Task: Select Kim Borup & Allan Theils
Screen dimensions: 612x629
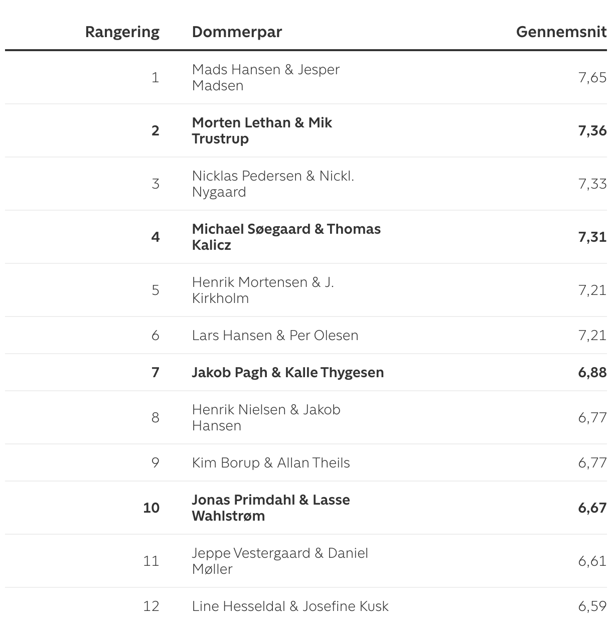Action: click(x=270, y=462)
